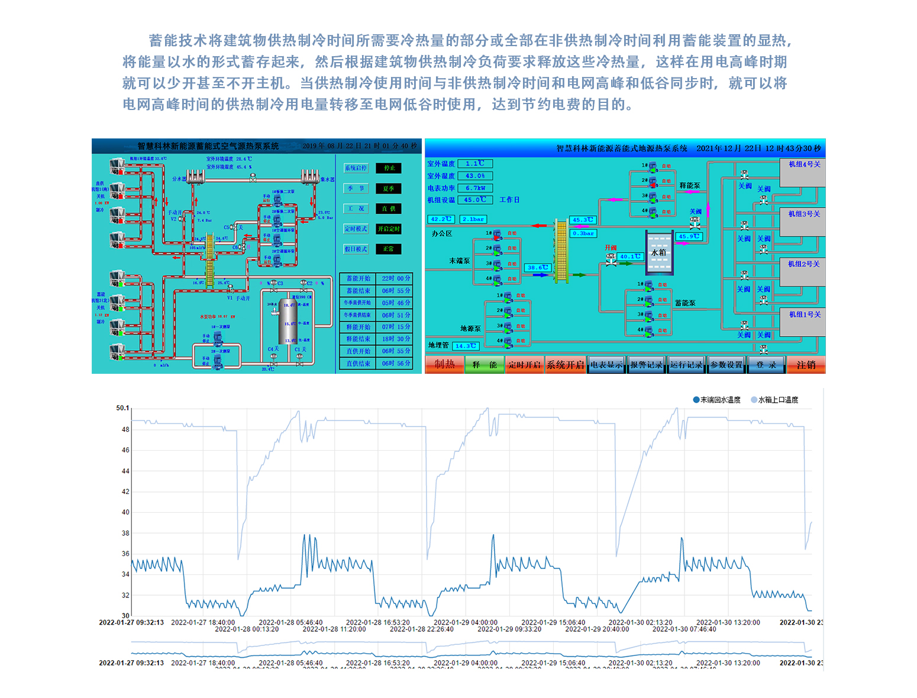Click the C5 valve icon
Image resolution: width=917 pixels, height=698 pixels.
[x=234, y=228]
